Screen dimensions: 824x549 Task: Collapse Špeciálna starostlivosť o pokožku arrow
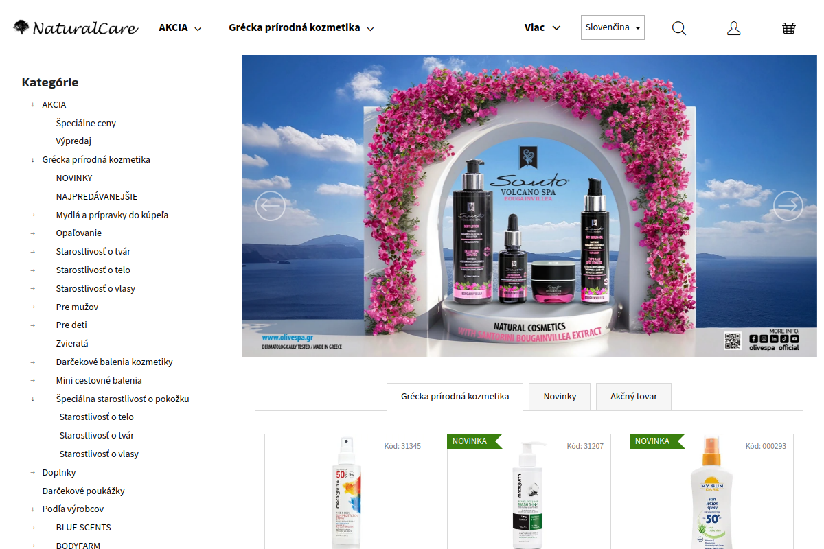pyautogui.click(x=32, y=399)
